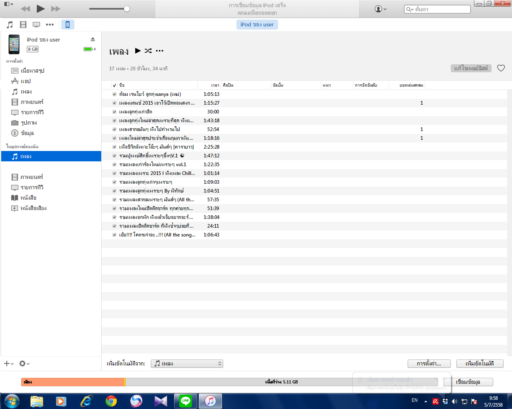Click the เชื่อมข้อมูล sync button
The image size is (512, 409).
(468, 382)
